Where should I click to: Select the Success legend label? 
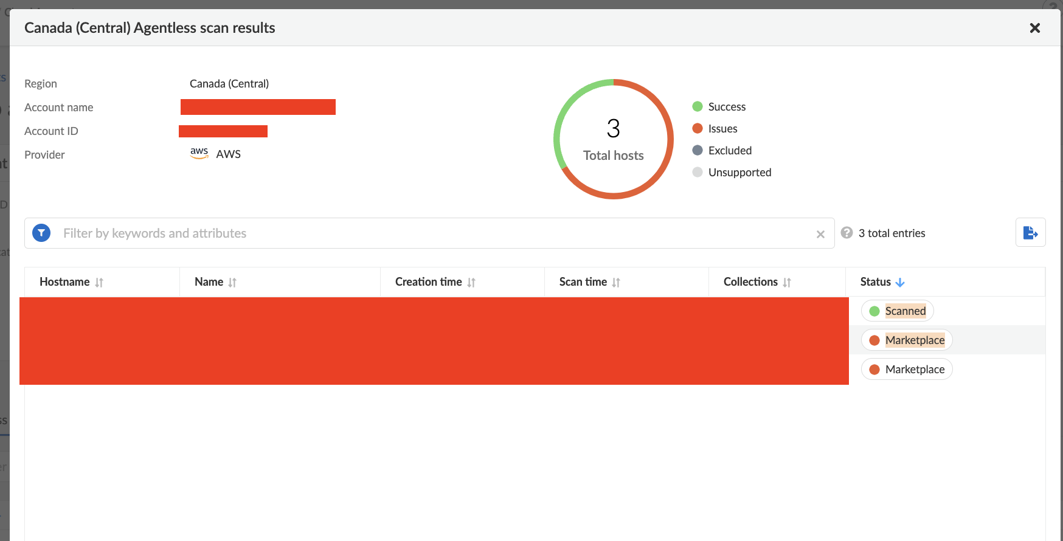[727, 107]
